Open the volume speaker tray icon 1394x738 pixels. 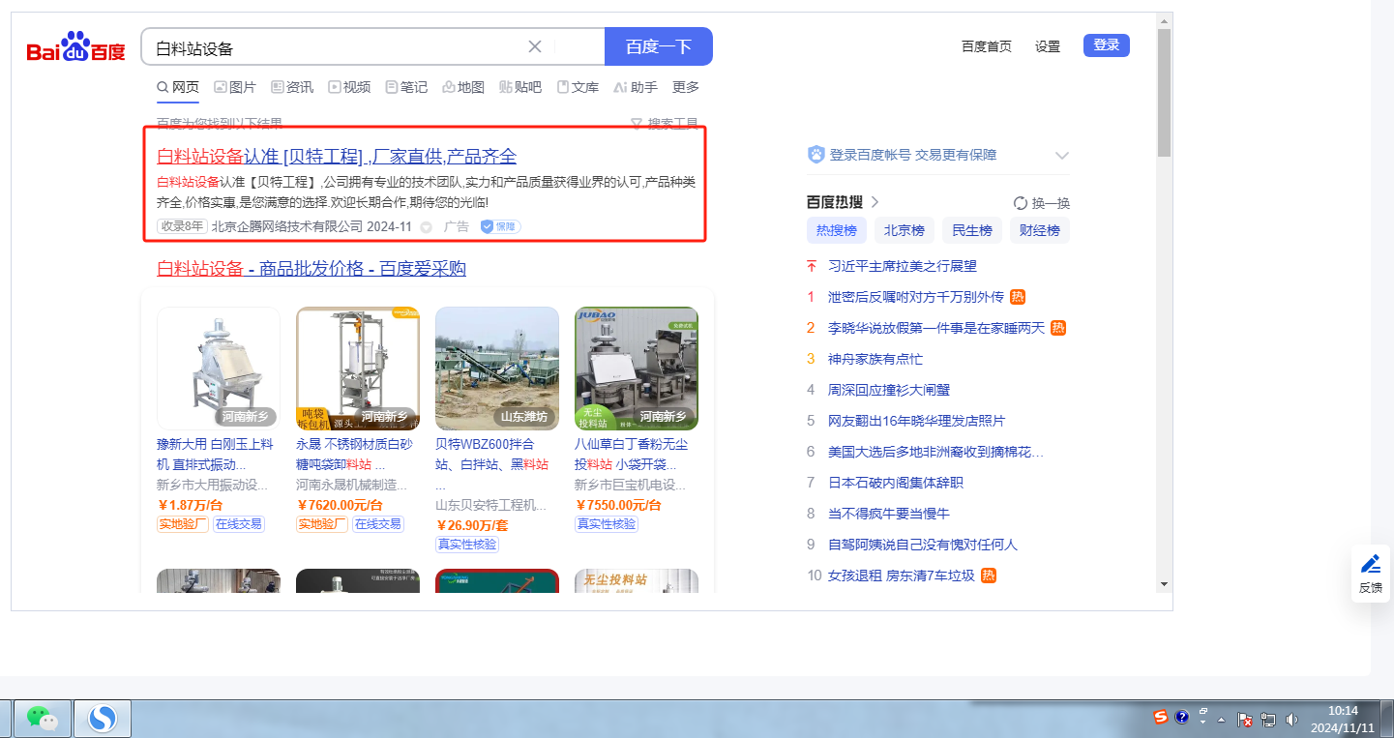tap(1291, 720)
